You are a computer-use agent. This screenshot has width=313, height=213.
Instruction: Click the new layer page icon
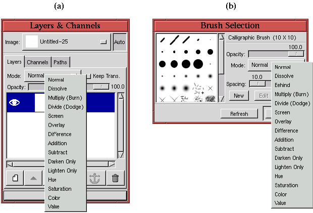[x=15, y=178]
